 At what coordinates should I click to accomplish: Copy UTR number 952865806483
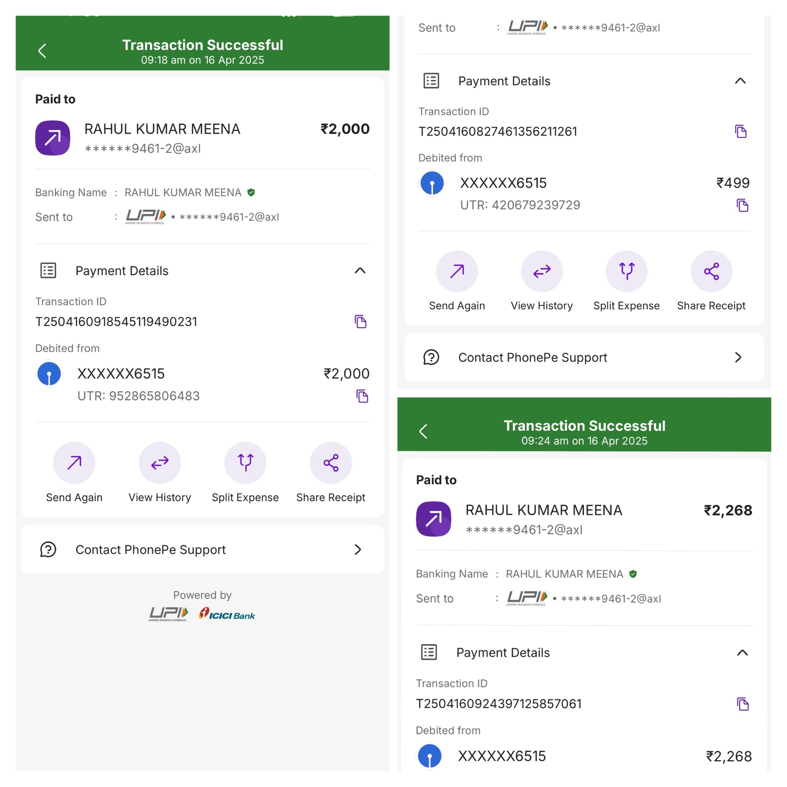(x=362, y=396)
